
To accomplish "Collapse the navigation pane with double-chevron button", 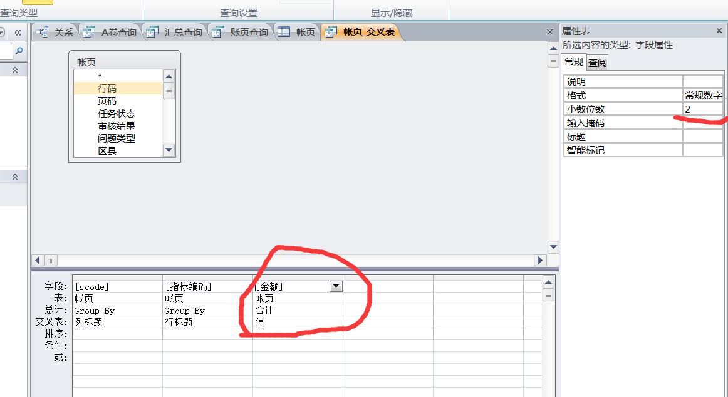I will pos(18,33).
